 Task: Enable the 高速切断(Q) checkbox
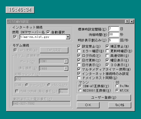[107, 55]
